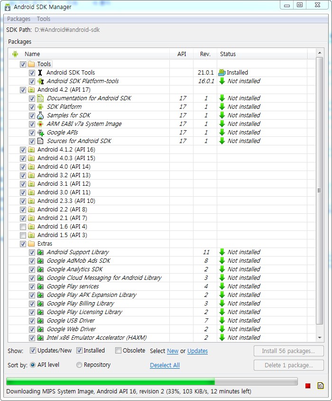This screenshot has height=401, width=332.
Task: Click the SDK Path text D:\Android\android-sdk
Action: point(67,30)
